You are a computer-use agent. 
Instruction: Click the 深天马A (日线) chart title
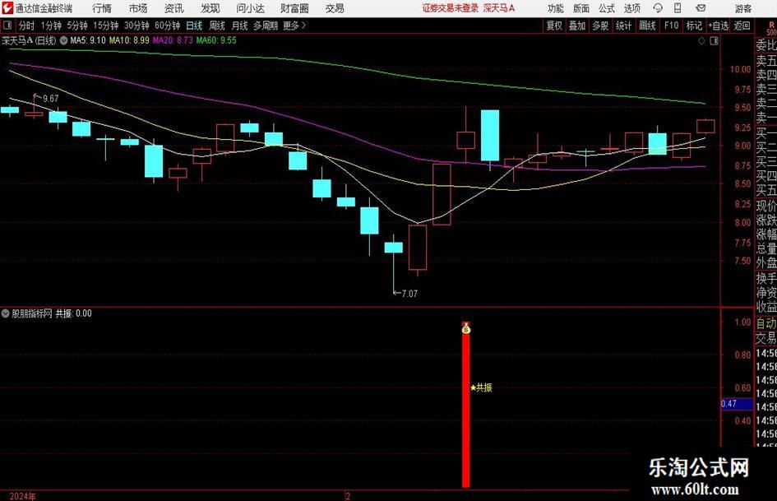tap(29, 40)
